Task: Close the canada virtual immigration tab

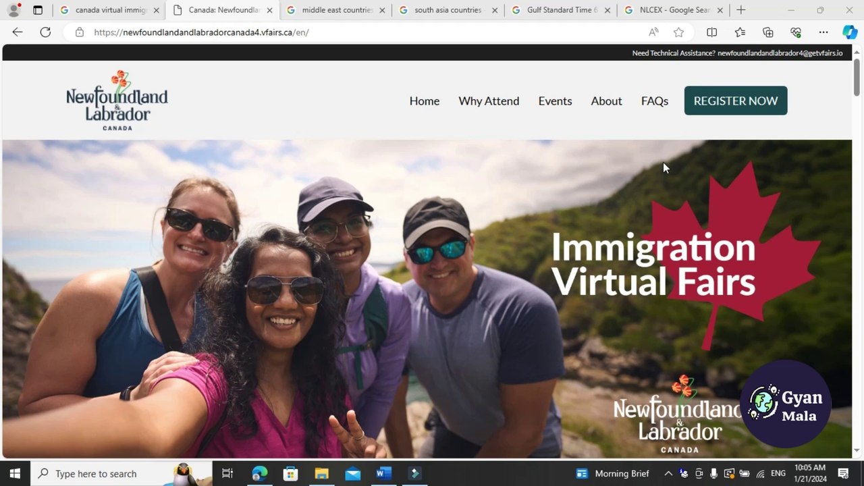Action: pos(157,10)
